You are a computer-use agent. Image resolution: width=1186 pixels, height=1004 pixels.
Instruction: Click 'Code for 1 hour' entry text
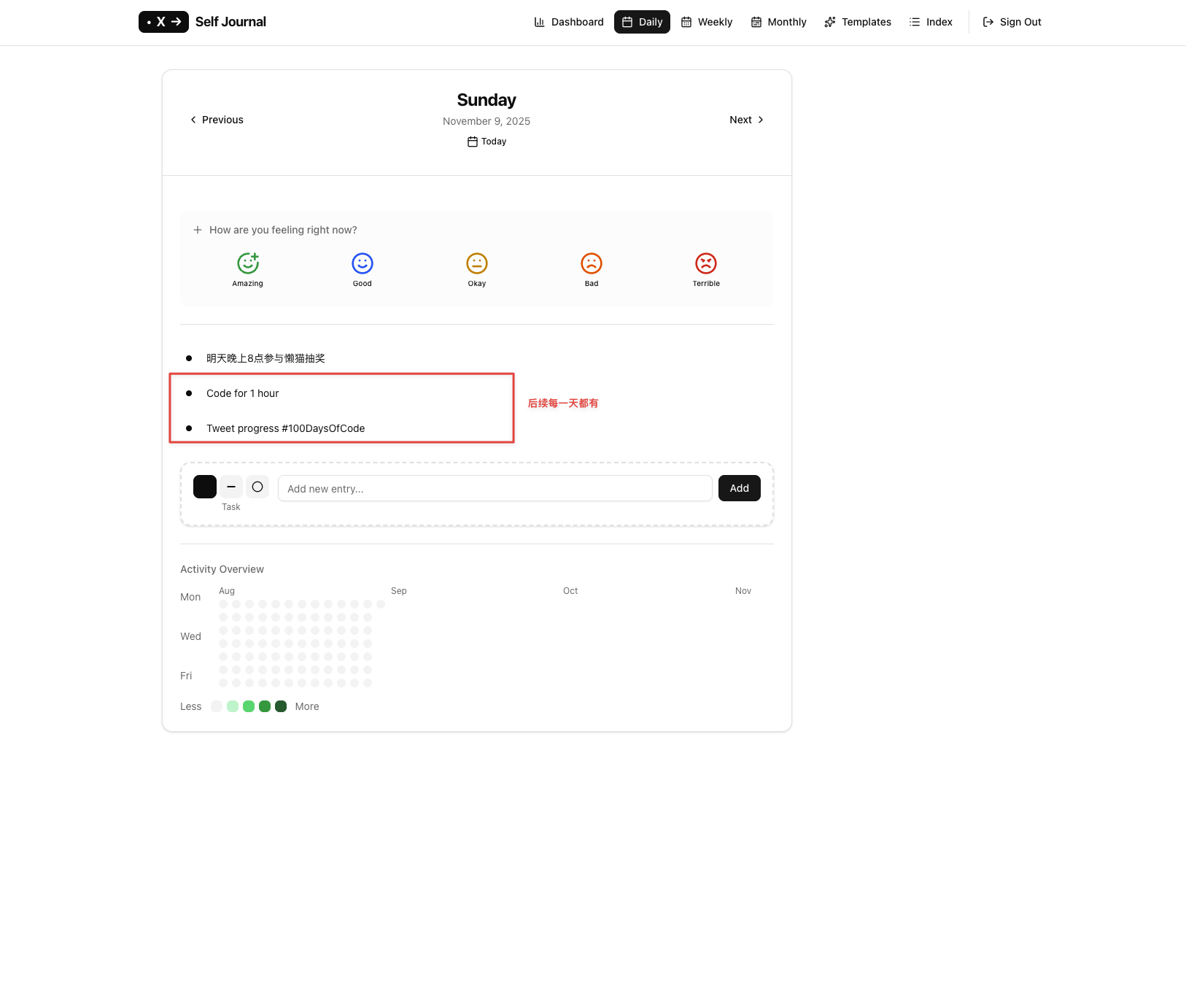click(x=243, y=393)
